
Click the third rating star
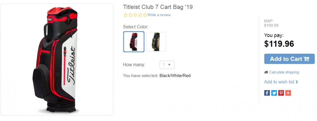coord(135,15)
